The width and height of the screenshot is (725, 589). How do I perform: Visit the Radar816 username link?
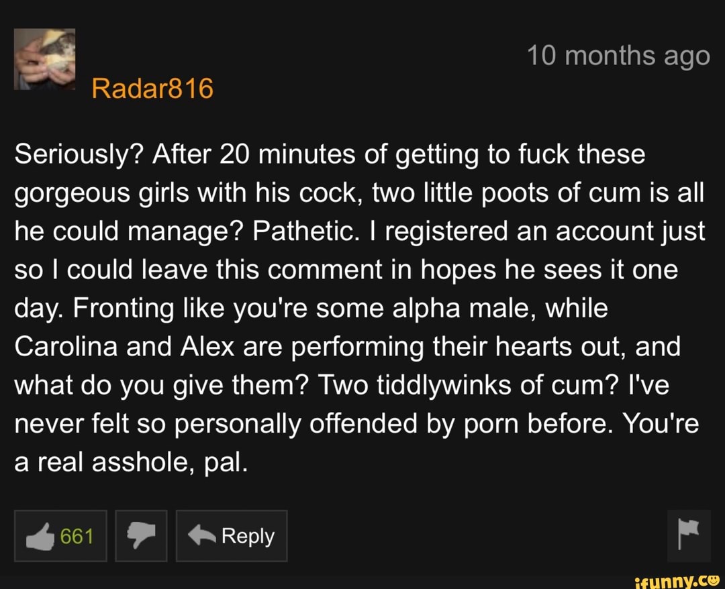pyautogui.click(x=152, y=88)
